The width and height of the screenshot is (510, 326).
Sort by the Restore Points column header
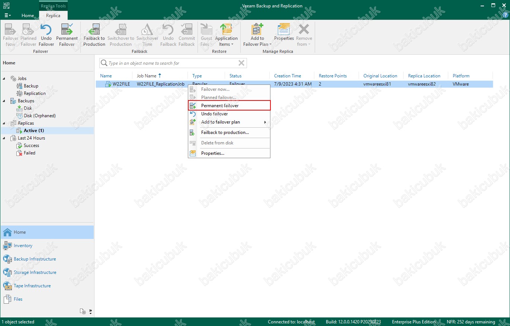tap(333, 76)
